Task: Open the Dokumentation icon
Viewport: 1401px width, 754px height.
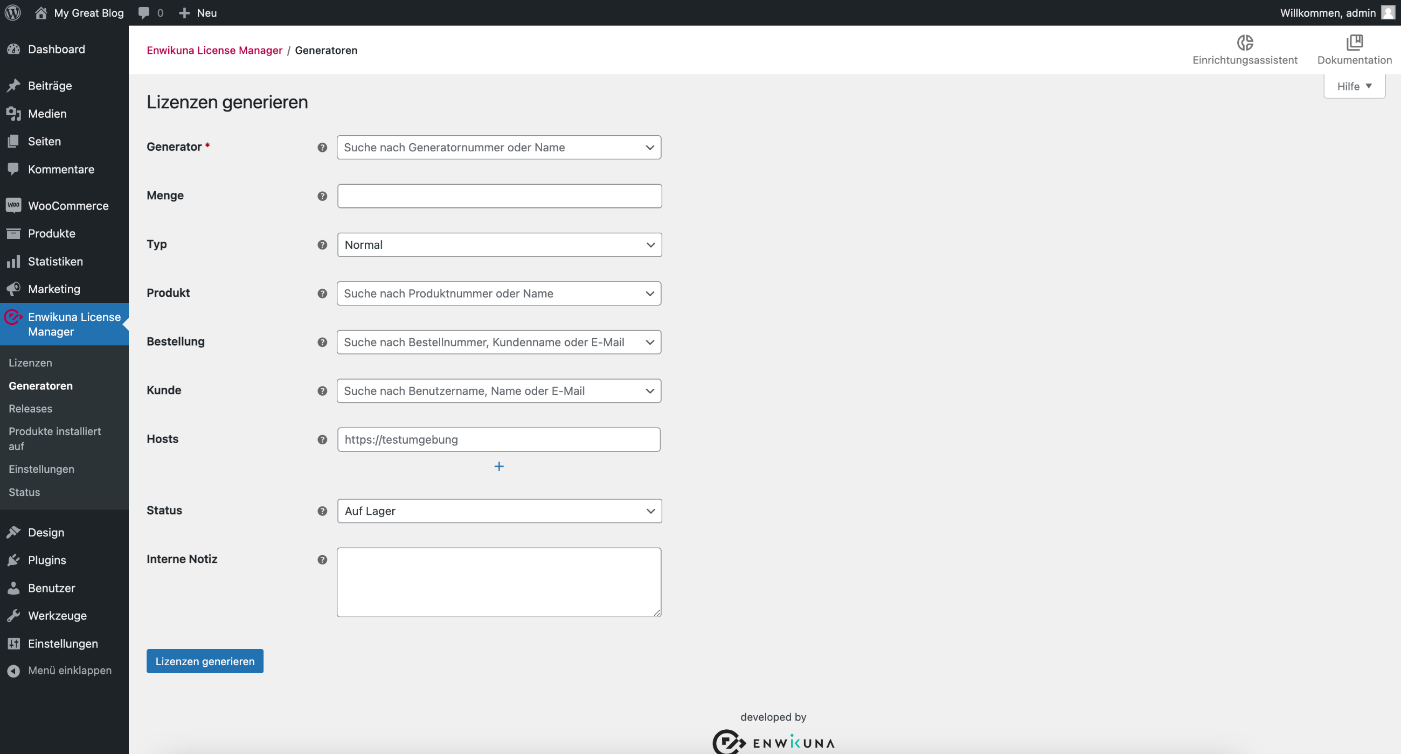Action: (x=1354, y=43)
